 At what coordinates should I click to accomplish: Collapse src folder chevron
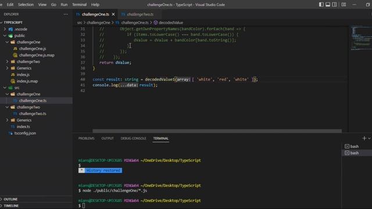pos(5,88)
